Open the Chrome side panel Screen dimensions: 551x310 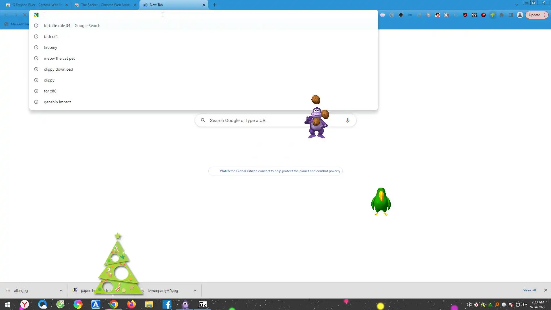pyautogui.click(x=511, y=15)
